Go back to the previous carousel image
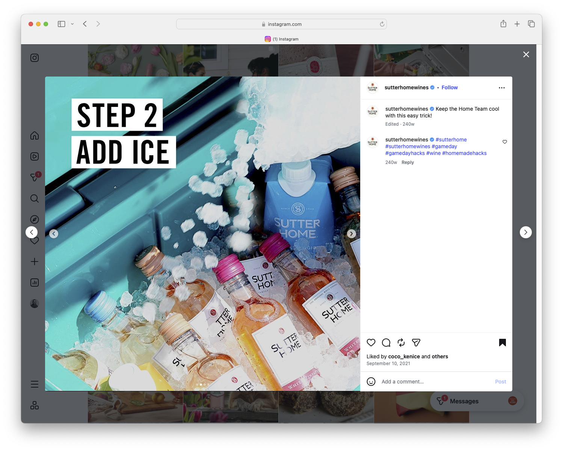This screenshot has height=451, width=563. pos(54,233)
